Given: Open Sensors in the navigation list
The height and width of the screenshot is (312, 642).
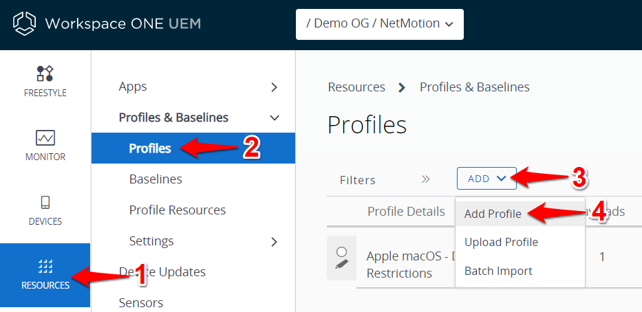Looking at the screenshot, I should pos(141,303).
